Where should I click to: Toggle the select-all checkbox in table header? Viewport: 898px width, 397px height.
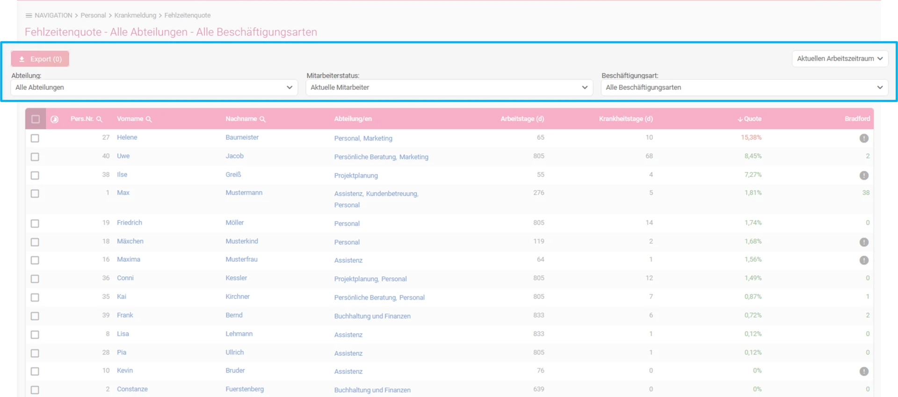36,119
